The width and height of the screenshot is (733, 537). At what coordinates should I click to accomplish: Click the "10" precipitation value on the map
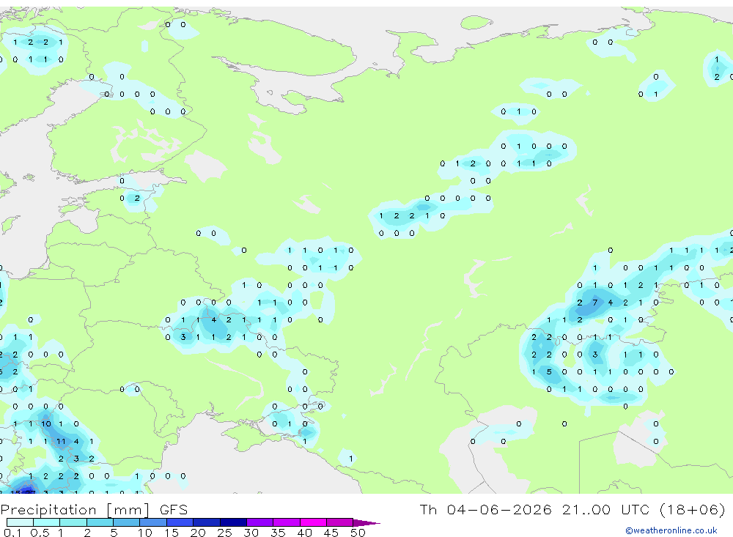pos(45,424)
